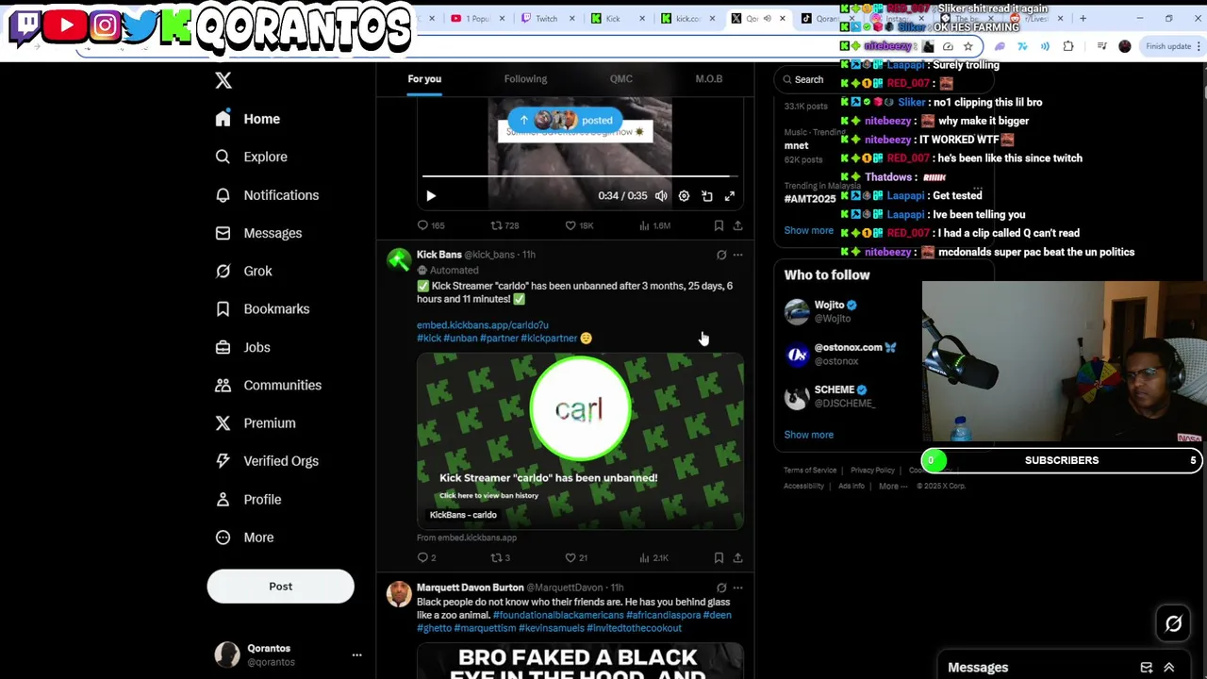Reply to the Kick Bans post
Viewport: 1207px width, 679px height.
pos(426,557)
